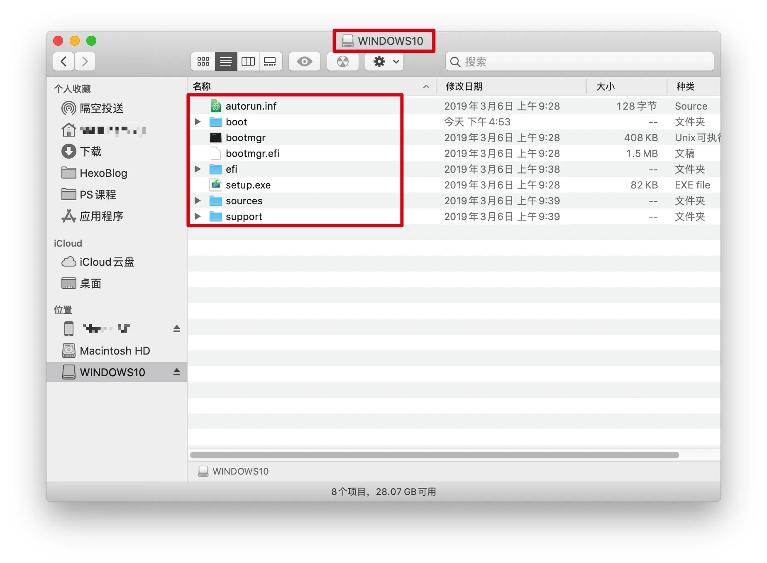The width and height of the screenshot is (767, 563).
Task: Expand the efi folder
Action: tap(198, 169)
